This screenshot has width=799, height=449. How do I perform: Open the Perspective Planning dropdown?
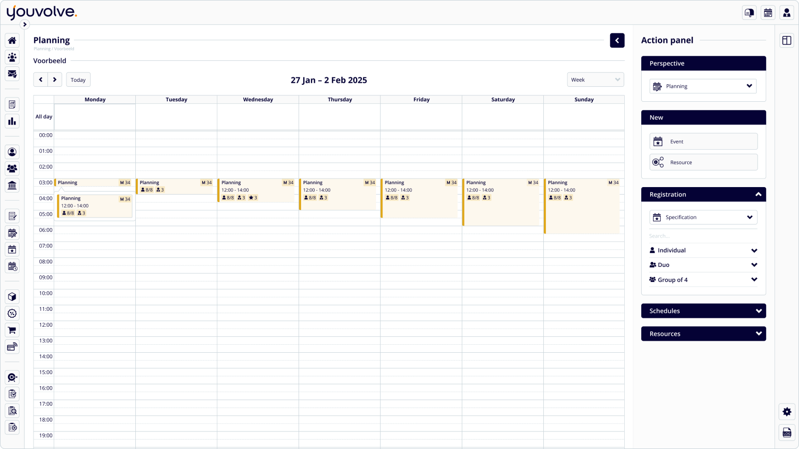(x=703, y=86)
